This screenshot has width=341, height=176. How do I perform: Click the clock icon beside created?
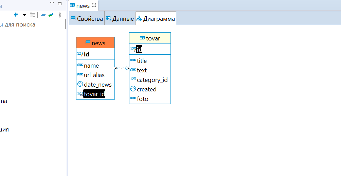pyautogui.click(x=133, y=89)
